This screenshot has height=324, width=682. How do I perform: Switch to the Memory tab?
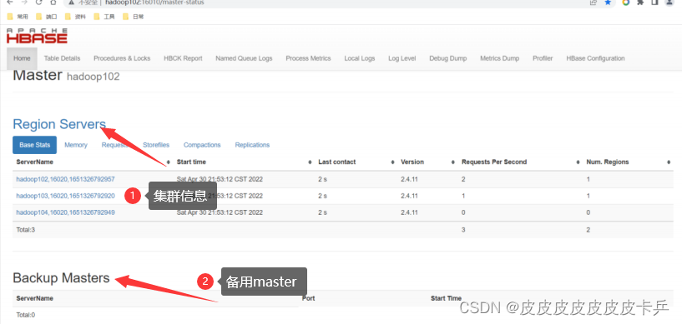coord(76,145)
